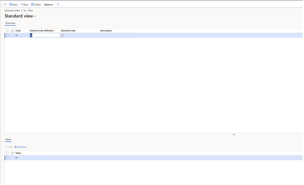Switch to the Overview tab

point(10,23)
